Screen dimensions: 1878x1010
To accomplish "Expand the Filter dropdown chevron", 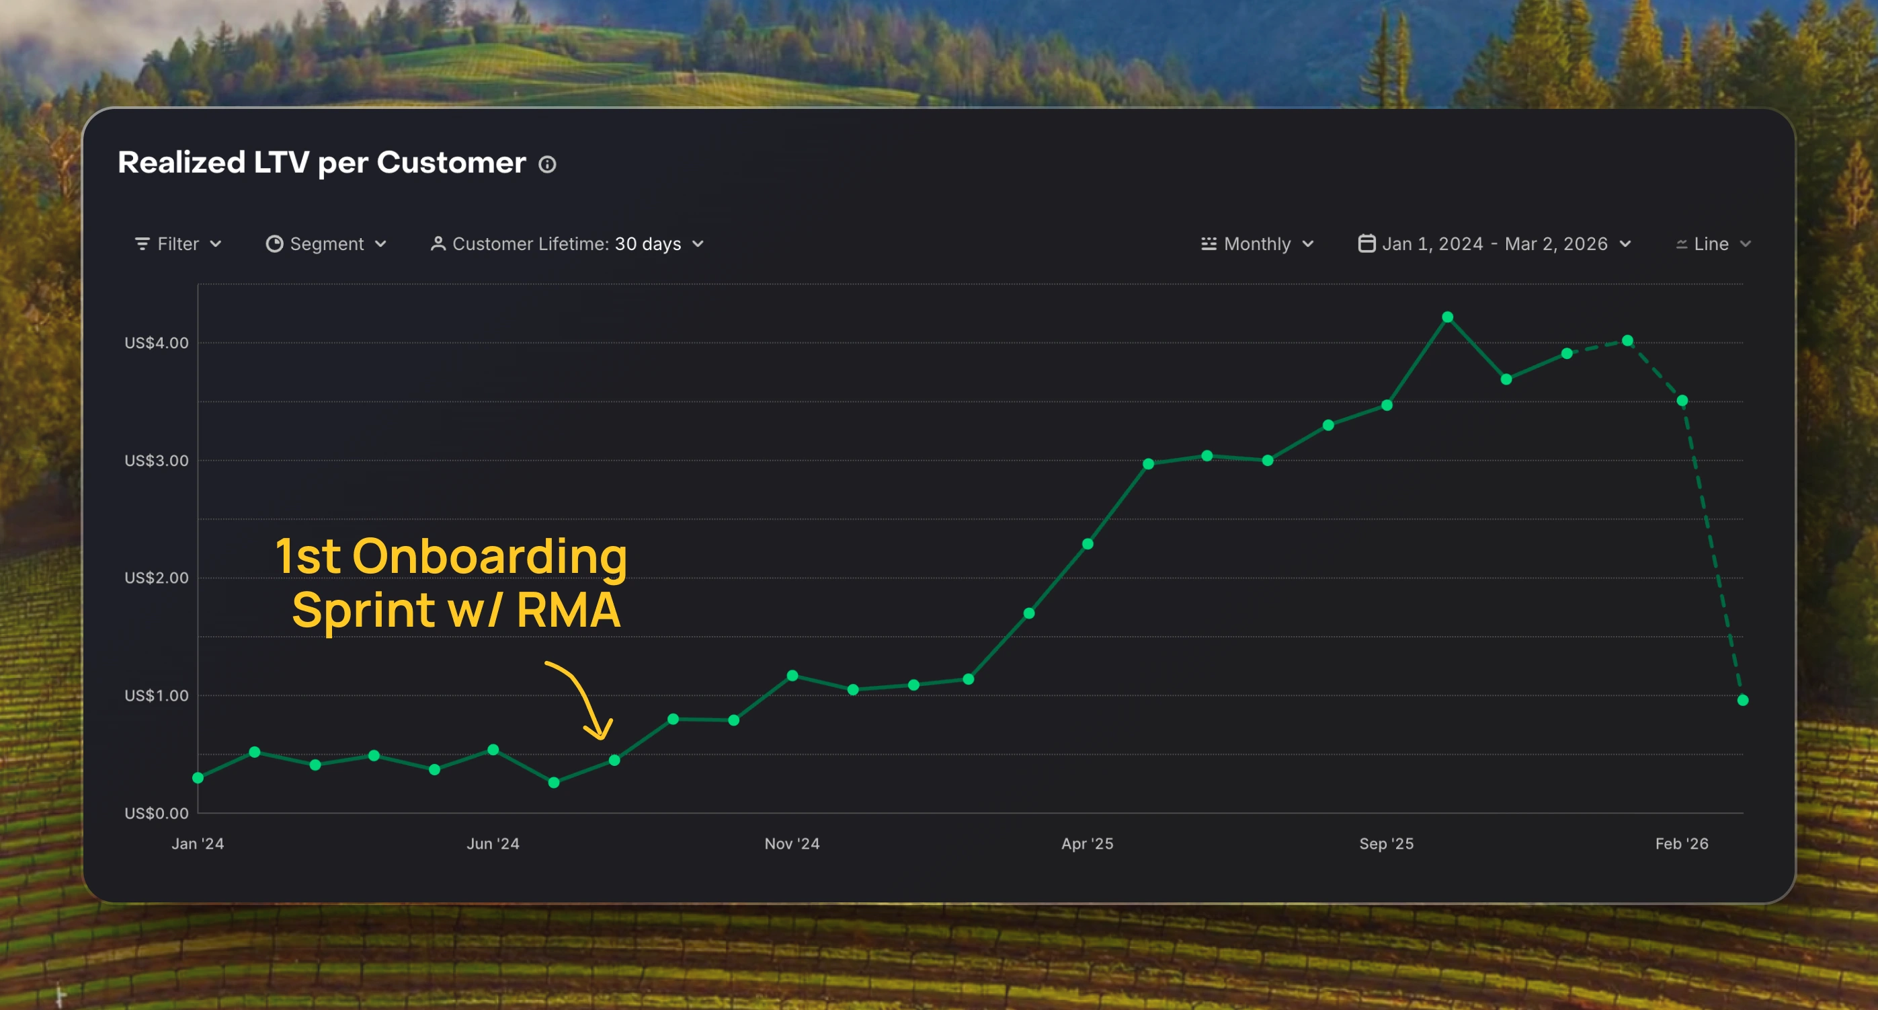I will click(x=216, y=243).
